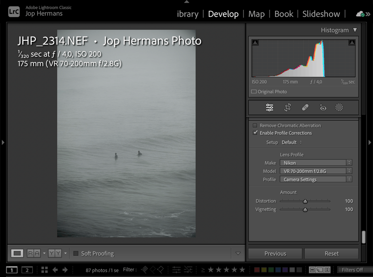Click the Previous button
373x277 pixels.
(275, 253)
